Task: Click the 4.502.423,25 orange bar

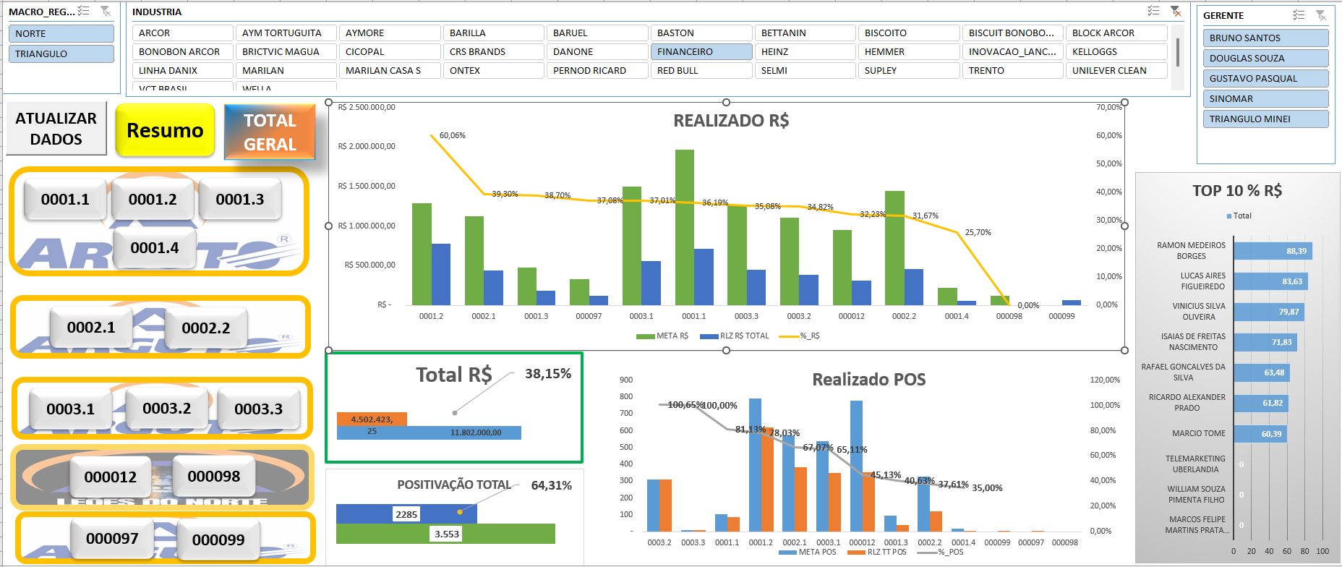Action: coord(372,419)
